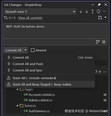This screenshot has width=111, height=116.
Task: Collapse the Pages folder
Action: click(x=17, y=89)
